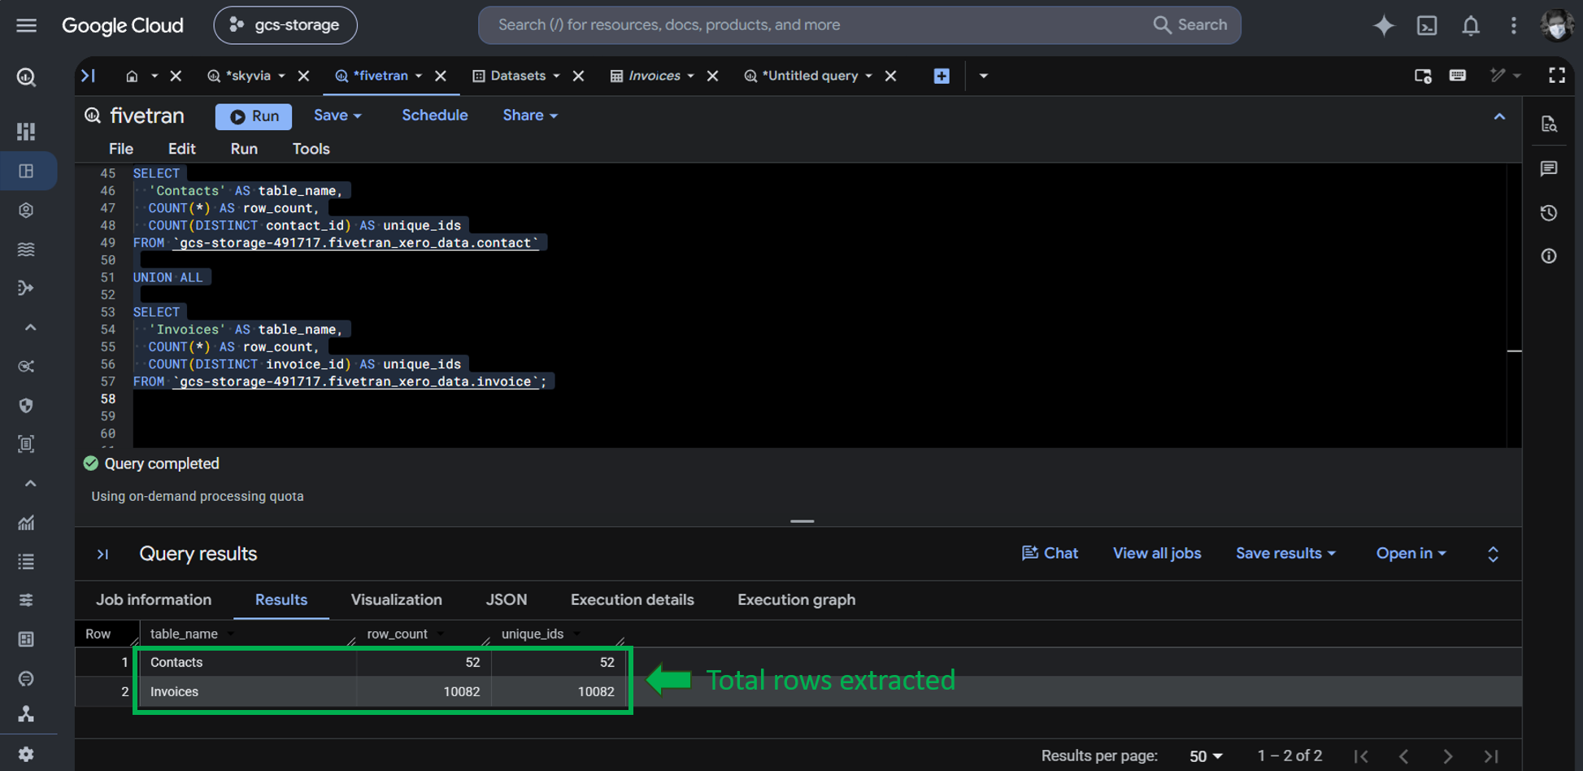Open the 'Open in' dropdown

tap(1411, 553)
